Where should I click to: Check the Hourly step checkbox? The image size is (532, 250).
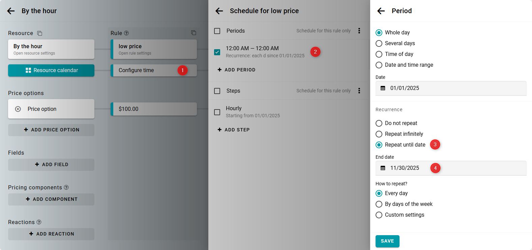217,112
